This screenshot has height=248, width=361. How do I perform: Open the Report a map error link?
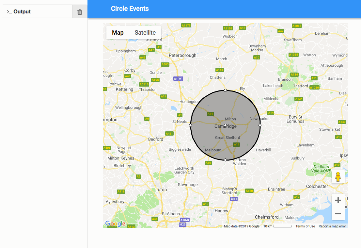click(x=332, y=226)
